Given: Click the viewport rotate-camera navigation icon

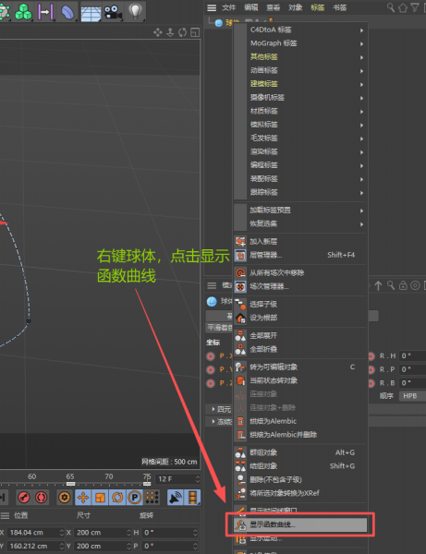Looking at the screenshot, I should 182,32.
